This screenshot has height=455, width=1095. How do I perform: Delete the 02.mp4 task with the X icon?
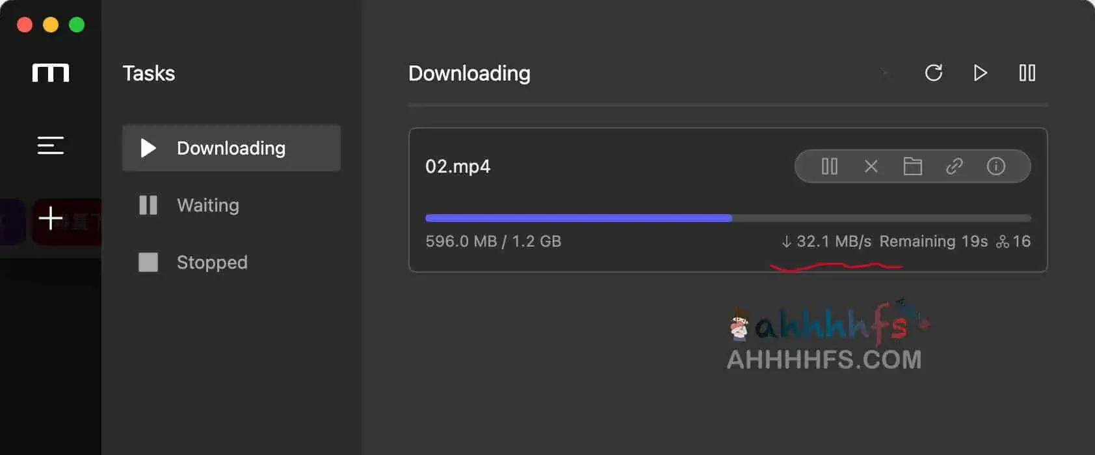tap(871, 166)
